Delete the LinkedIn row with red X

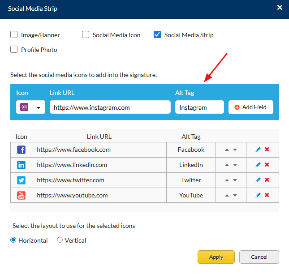[267, 165]
